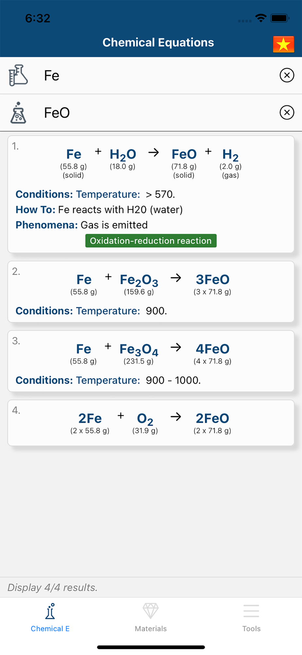Tap the Vietnam flag language icon

283,44
